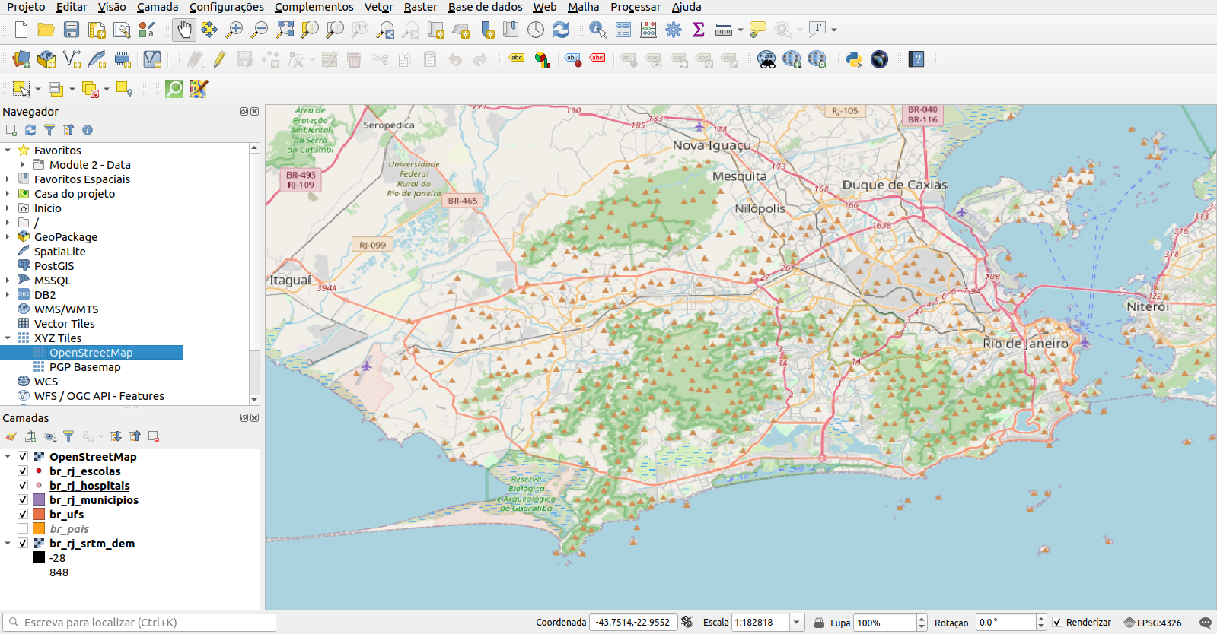Refresh the Navegador browser panel
The image size is (1217, 634).
tap(30, 130)
